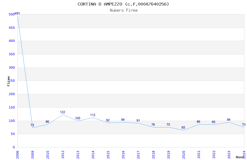This screenshot has width=247, height=160.
Task: Select the data label 493 for 2006
Action: [x=17, y=14]
